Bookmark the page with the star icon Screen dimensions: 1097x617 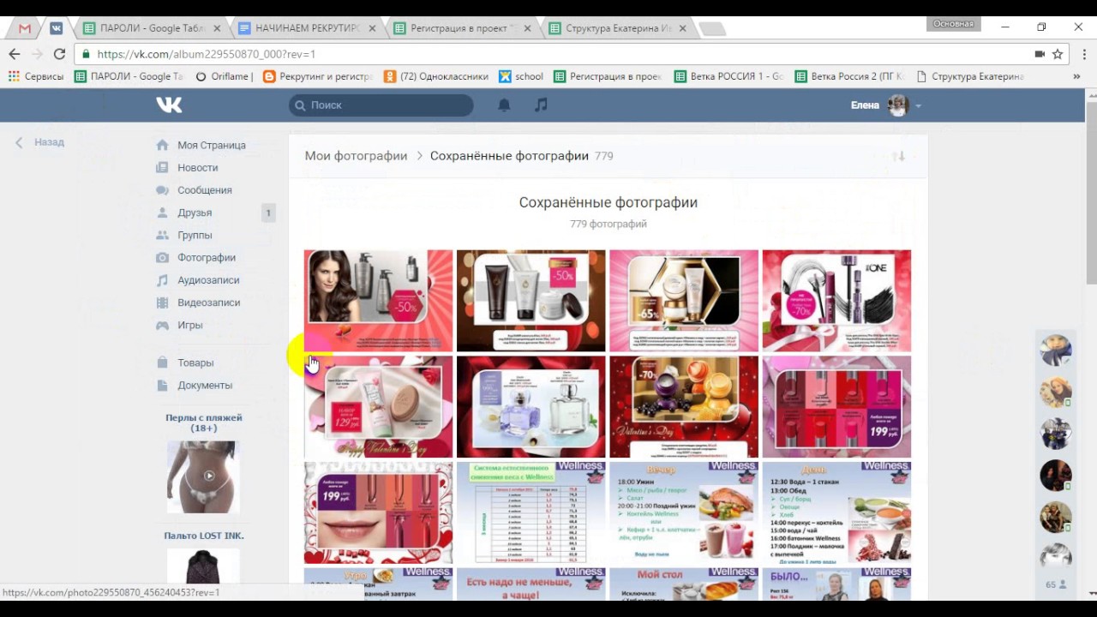tap(1058, 54)
